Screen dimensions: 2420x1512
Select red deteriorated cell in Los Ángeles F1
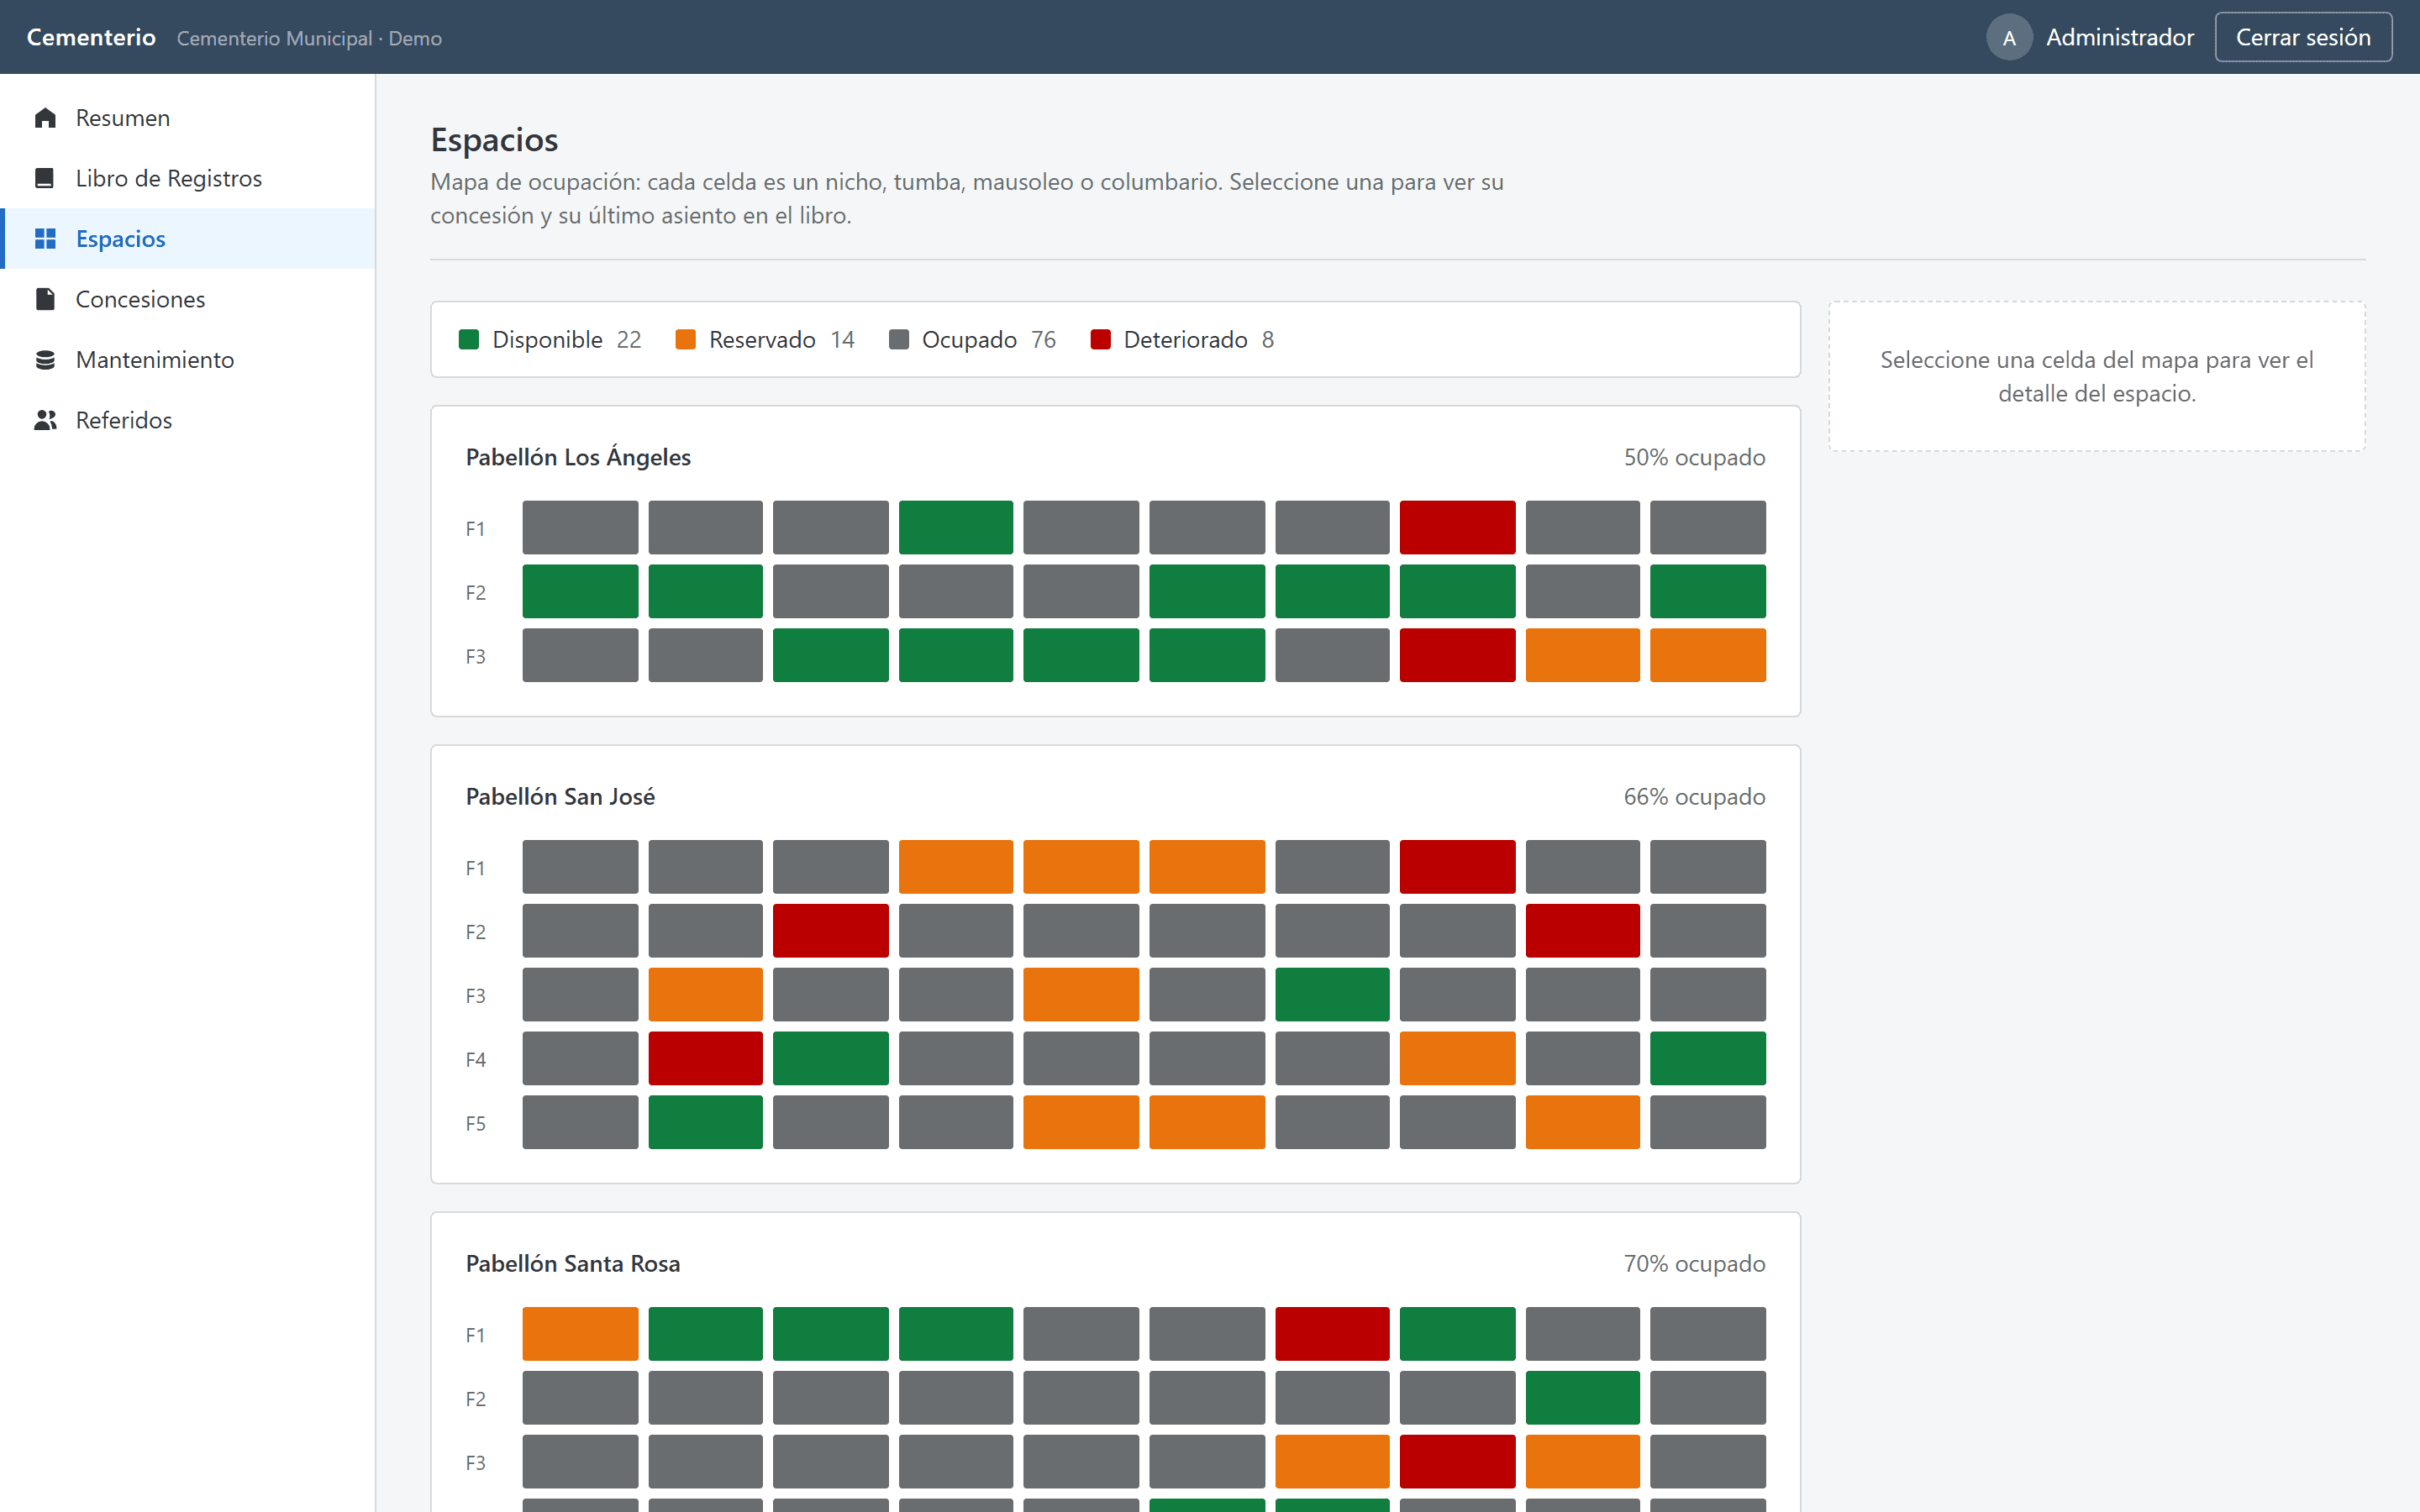coord(1457,527)
